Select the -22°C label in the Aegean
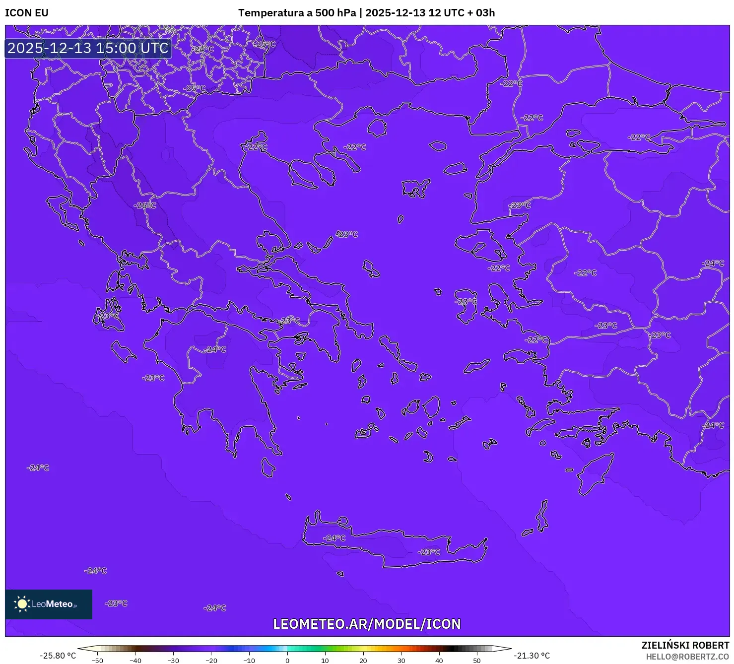The image size is (734, 664). click(x=498, y=267)
